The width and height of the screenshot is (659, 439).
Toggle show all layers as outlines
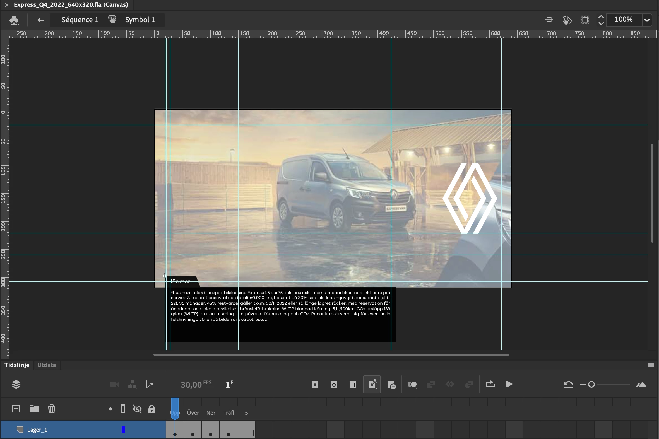coord(123,409)
